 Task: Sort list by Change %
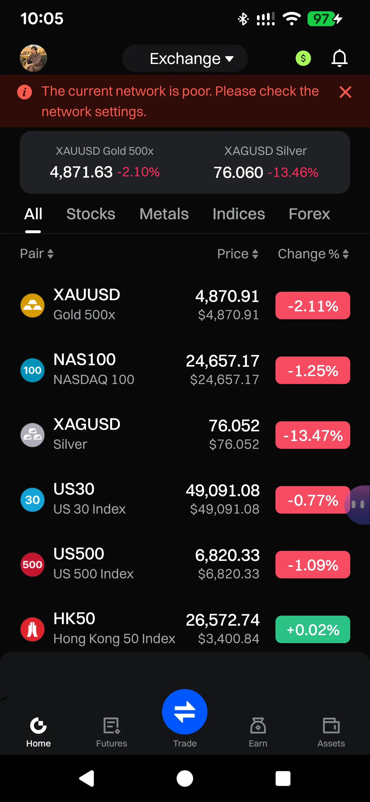pos(313,254)
